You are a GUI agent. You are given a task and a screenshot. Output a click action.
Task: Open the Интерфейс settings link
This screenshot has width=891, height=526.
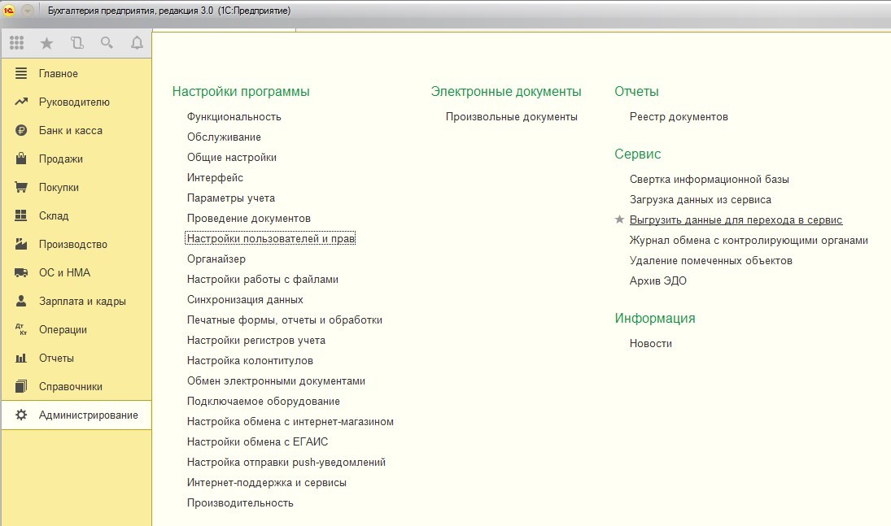[x=215, y=178]
